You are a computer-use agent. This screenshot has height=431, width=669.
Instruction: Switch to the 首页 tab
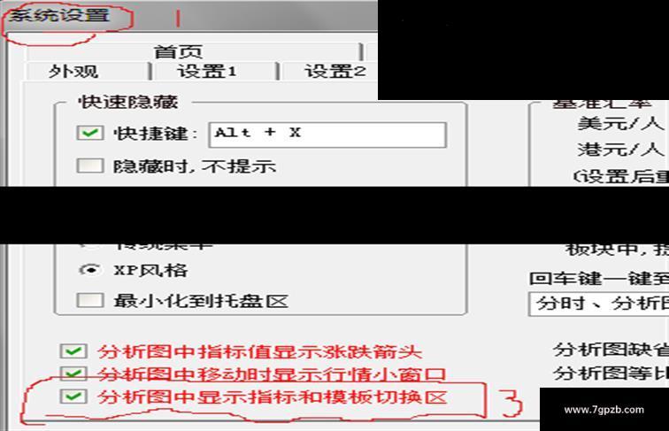pyautogui.click(x=179, y=52)
